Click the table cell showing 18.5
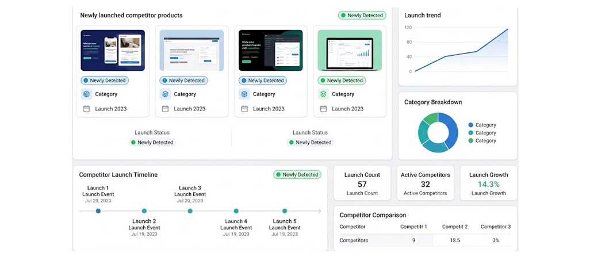This screenshot has height=268, width=590. pyautogui.click(x=455, y=240)
